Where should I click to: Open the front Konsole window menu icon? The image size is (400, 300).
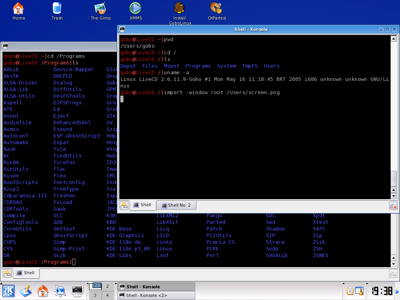tap(122, 29)
